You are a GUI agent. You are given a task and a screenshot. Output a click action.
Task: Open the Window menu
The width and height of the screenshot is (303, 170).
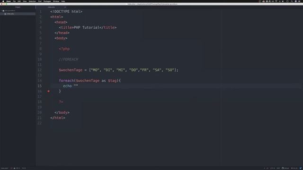pos(56,1)
